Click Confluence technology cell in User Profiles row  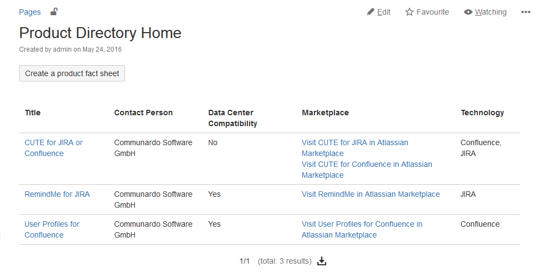click(480, 225)
